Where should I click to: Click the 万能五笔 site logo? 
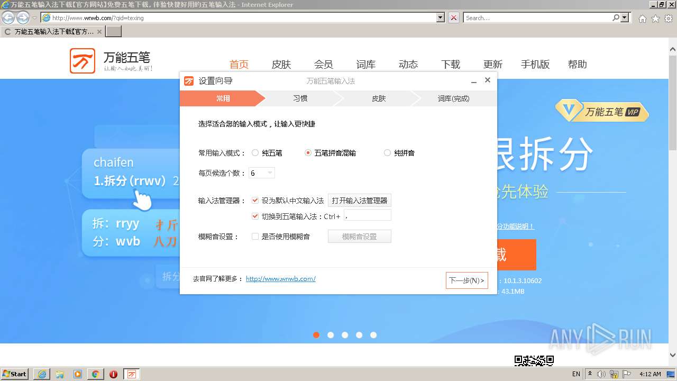(x=111, y=61)
